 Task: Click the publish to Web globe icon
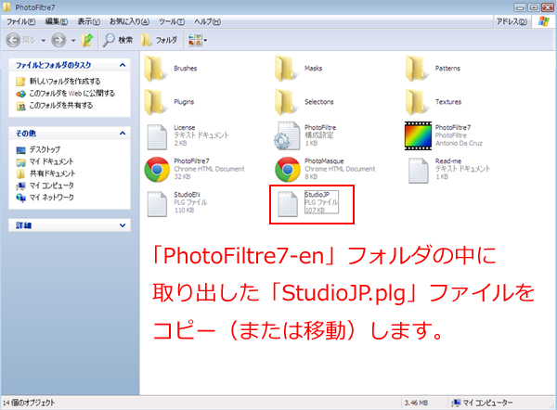20,94
